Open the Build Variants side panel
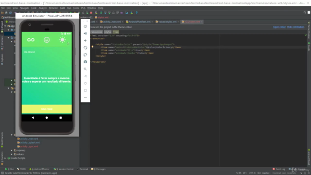Image resolution: width=311 pixels, height=175 pixels. click(x=2, y=140)
